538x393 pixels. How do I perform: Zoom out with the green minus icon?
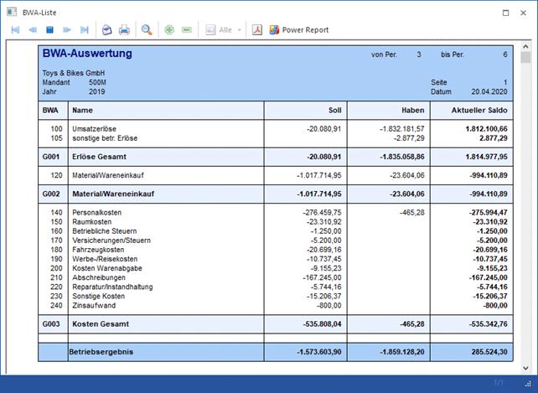click(x=187, y=30)
